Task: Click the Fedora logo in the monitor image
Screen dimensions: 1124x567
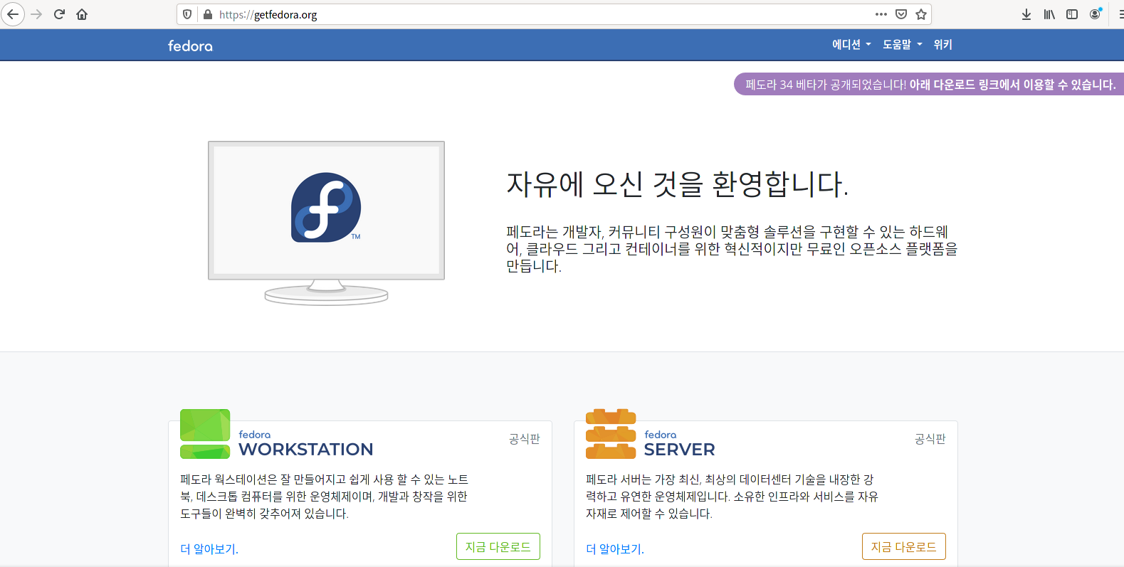Action: point(326,207)
